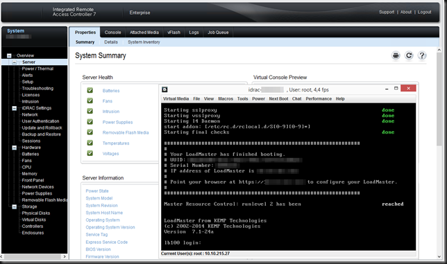Select Alerts in navigation tree

(x=27, y=75)
